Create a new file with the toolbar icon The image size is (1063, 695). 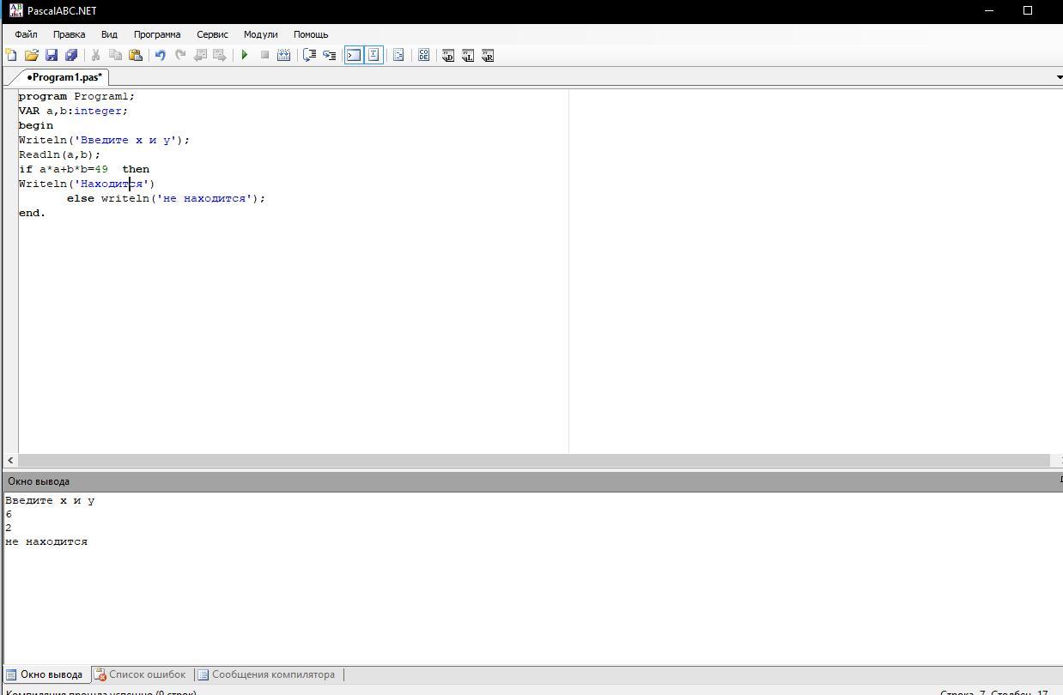(11, 55)
